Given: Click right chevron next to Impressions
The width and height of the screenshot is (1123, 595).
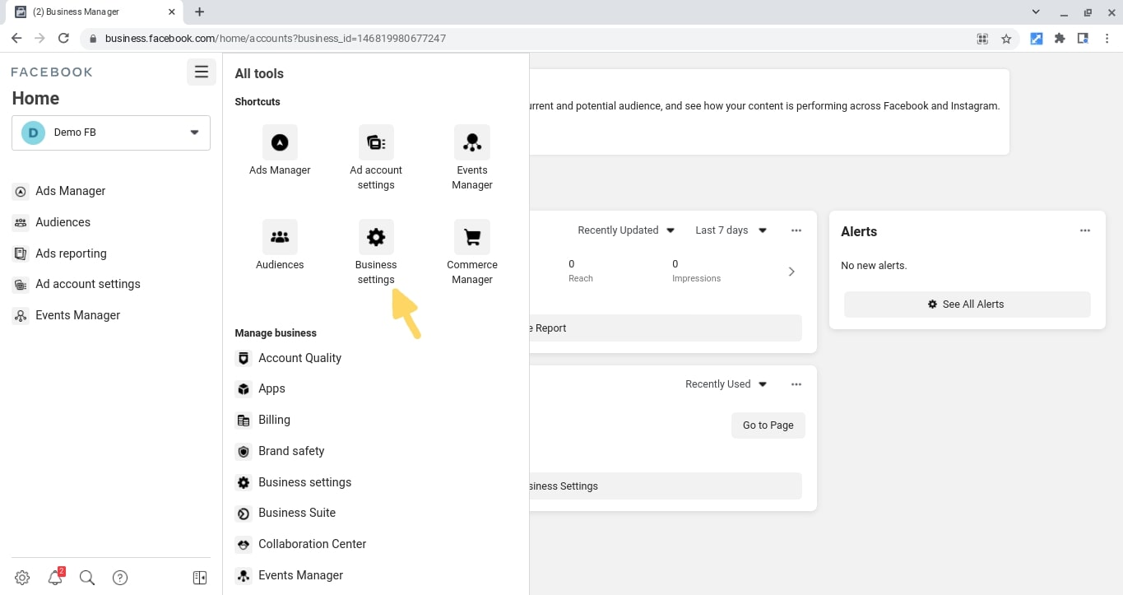Looking at the screenshot, I should coord(791,272).
